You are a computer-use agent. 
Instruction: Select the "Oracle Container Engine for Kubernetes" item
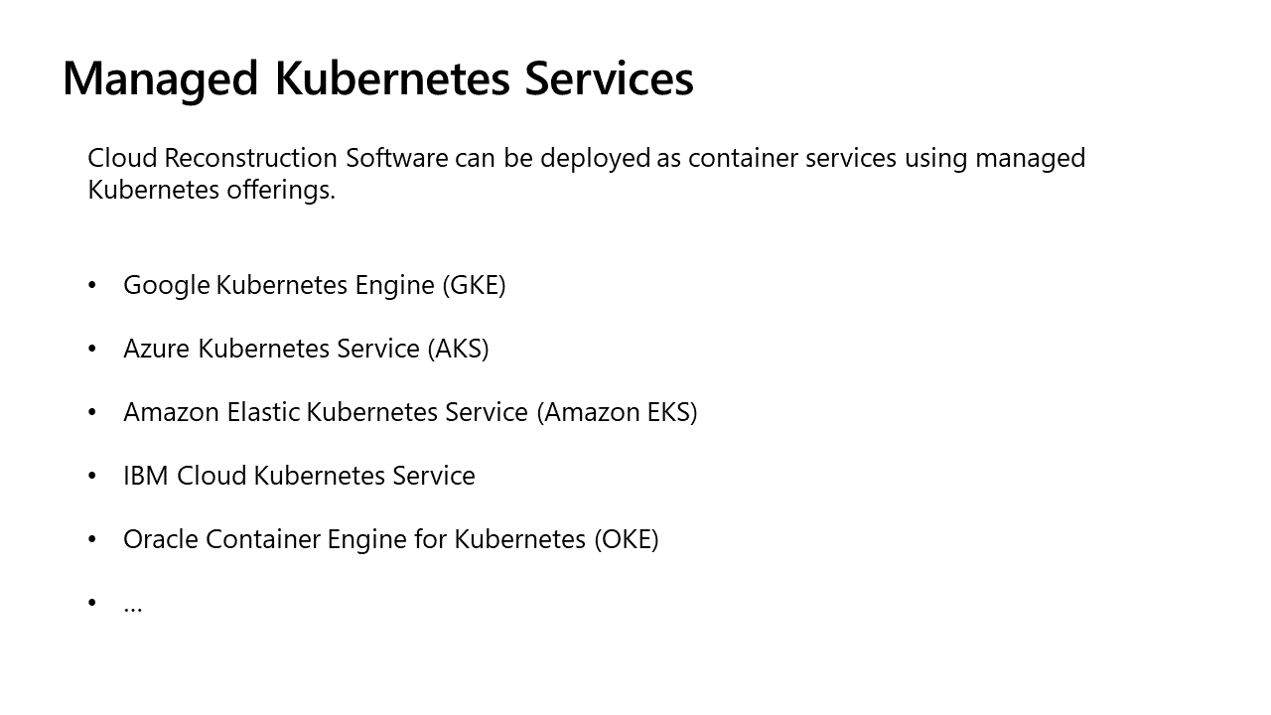[x=354, y=539]
